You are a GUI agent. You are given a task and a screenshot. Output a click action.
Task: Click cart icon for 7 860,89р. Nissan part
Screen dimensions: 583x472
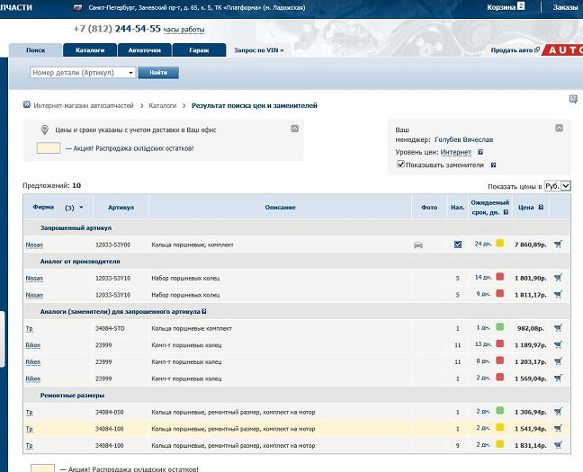coord(558,244)
